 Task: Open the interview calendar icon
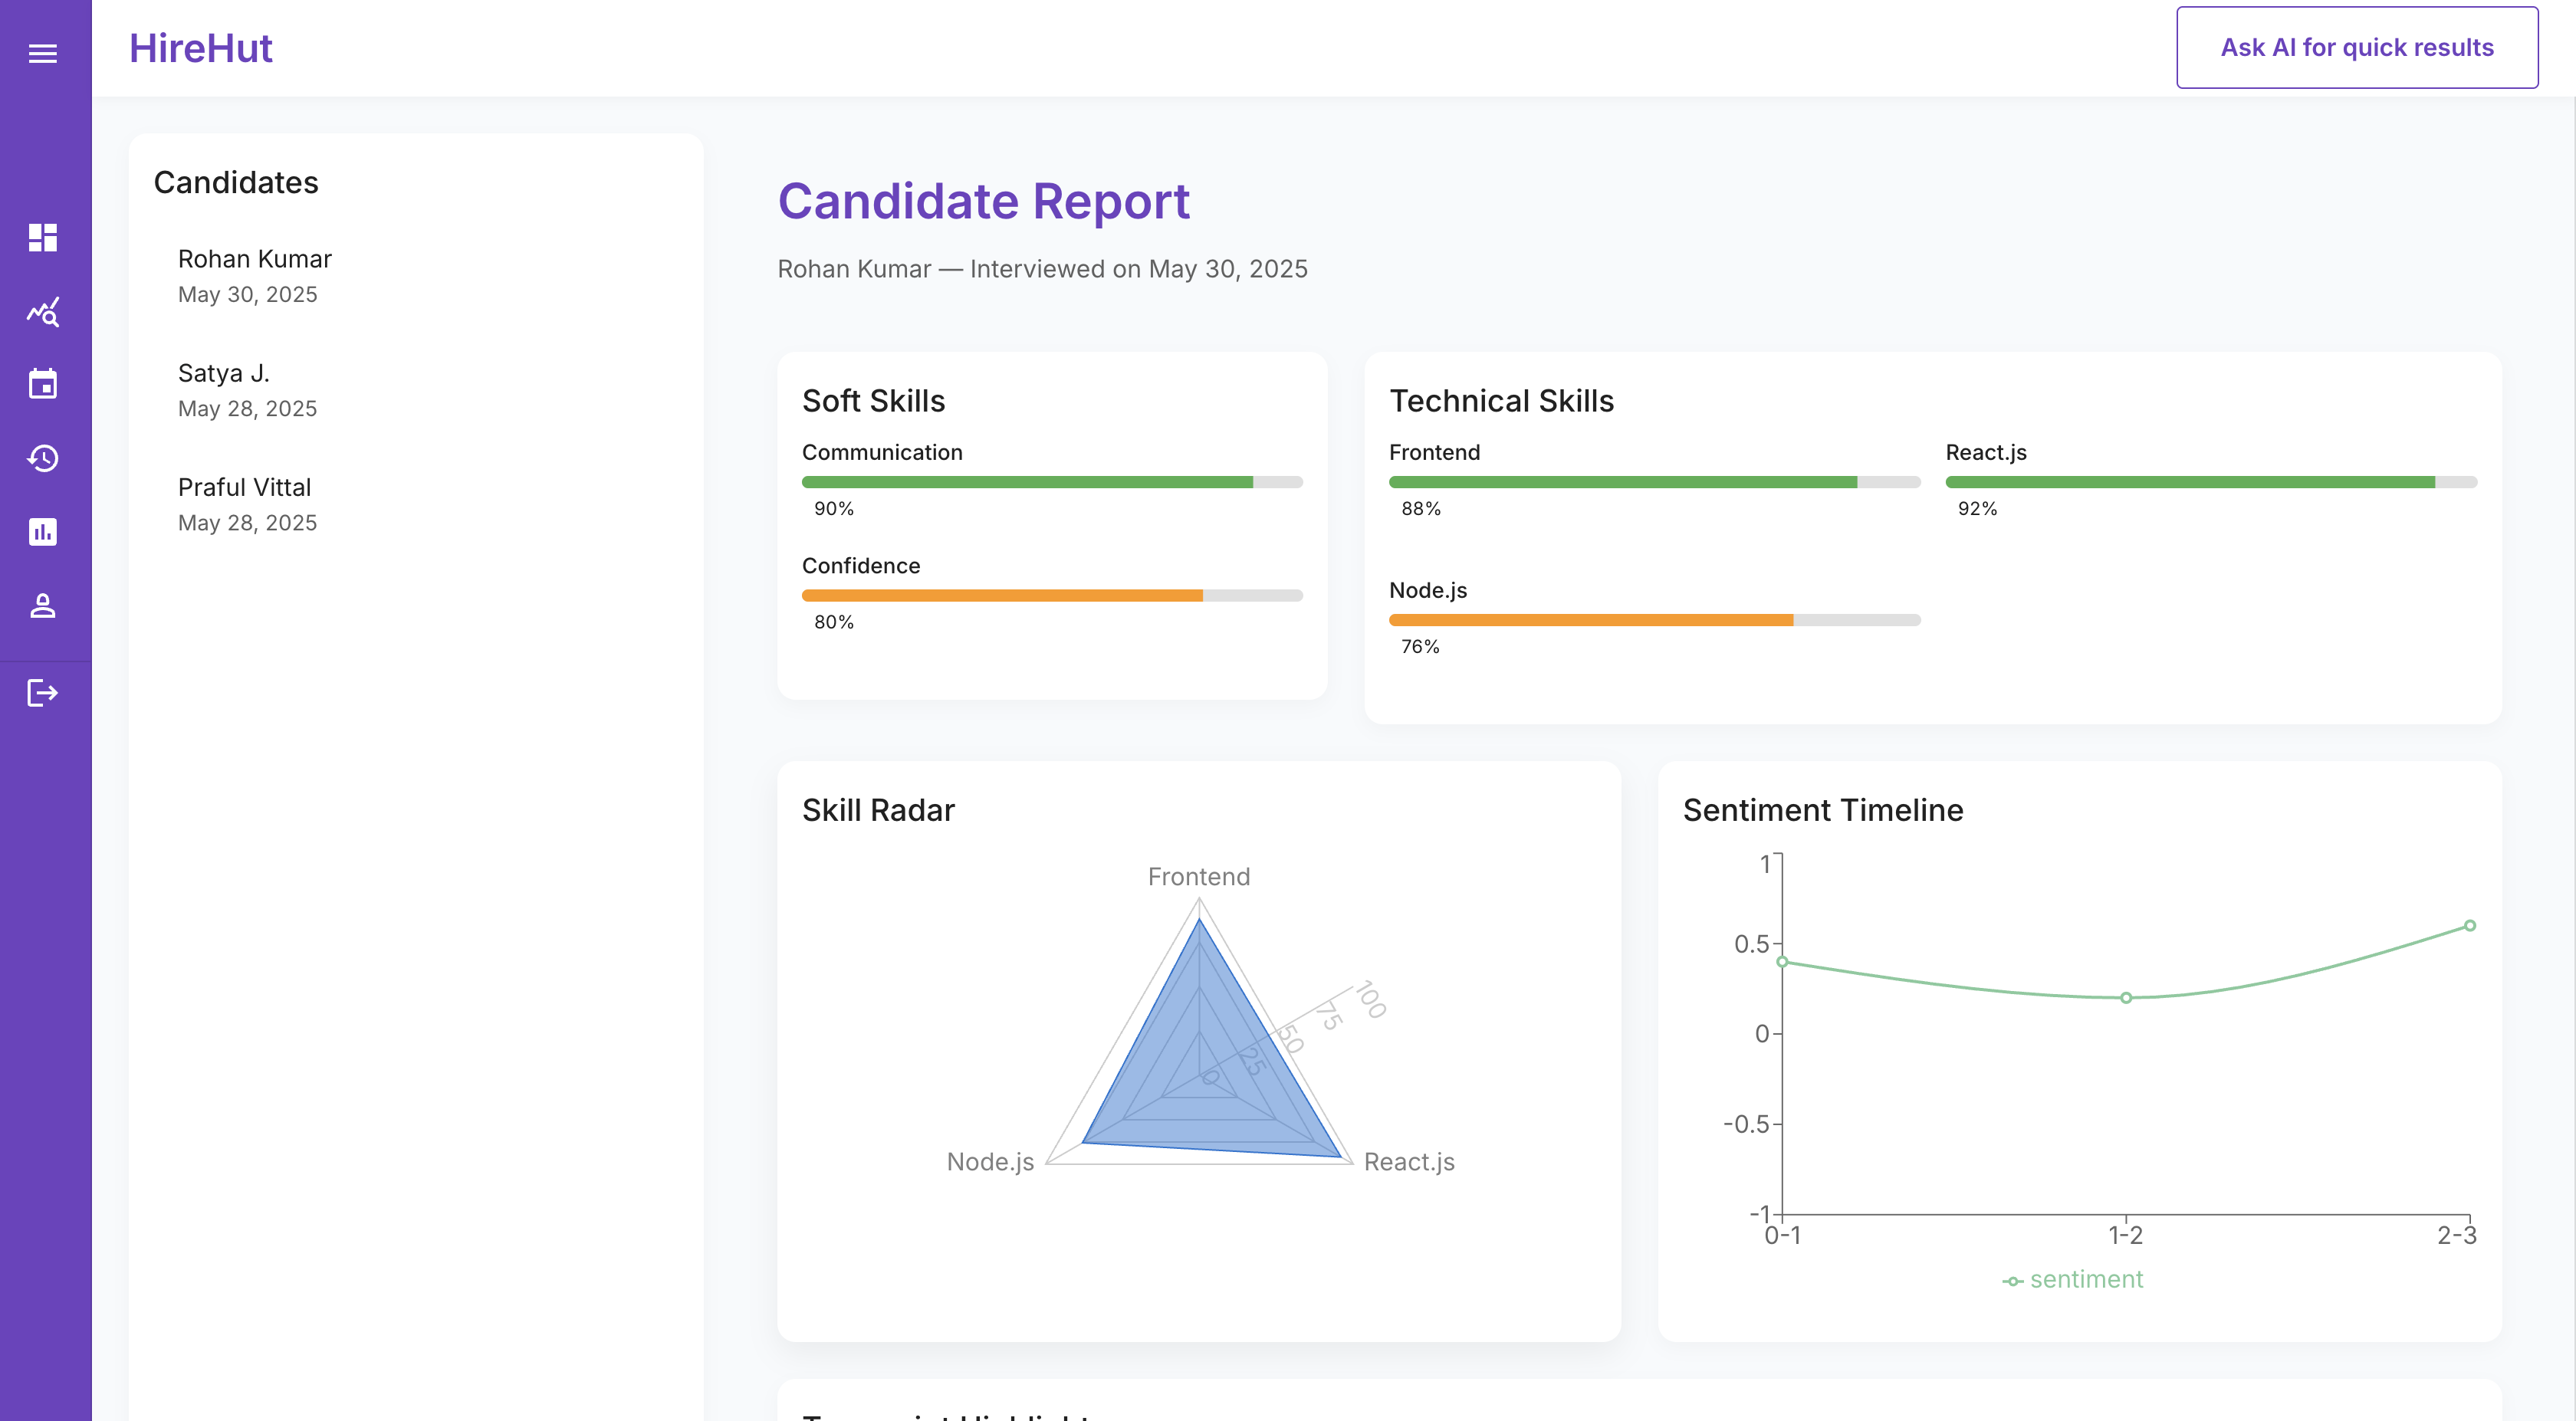pyautogui.click(x=43, y=384)
